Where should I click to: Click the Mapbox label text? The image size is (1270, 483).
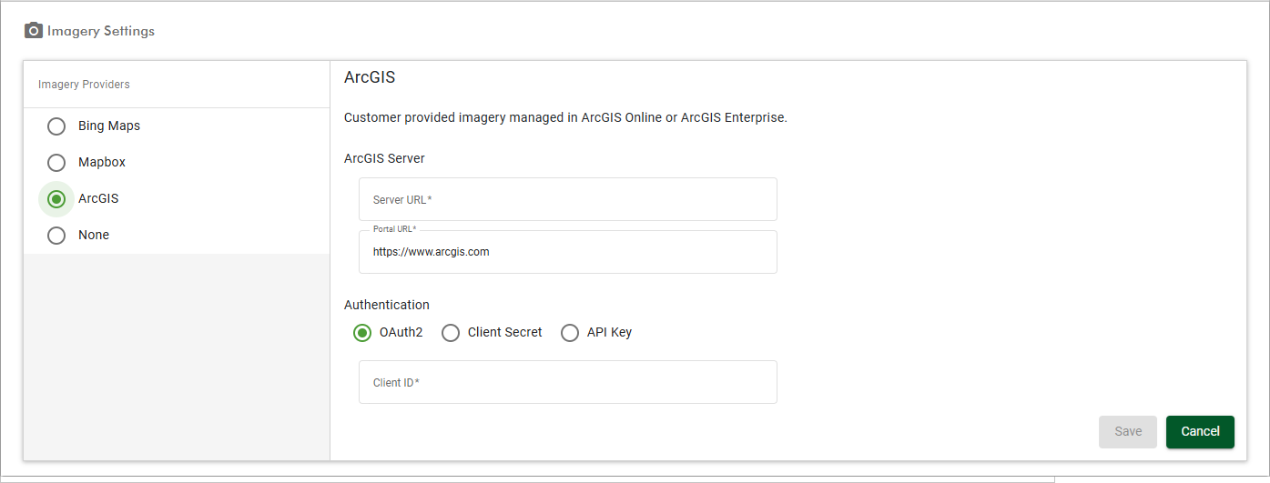point(102,162)
